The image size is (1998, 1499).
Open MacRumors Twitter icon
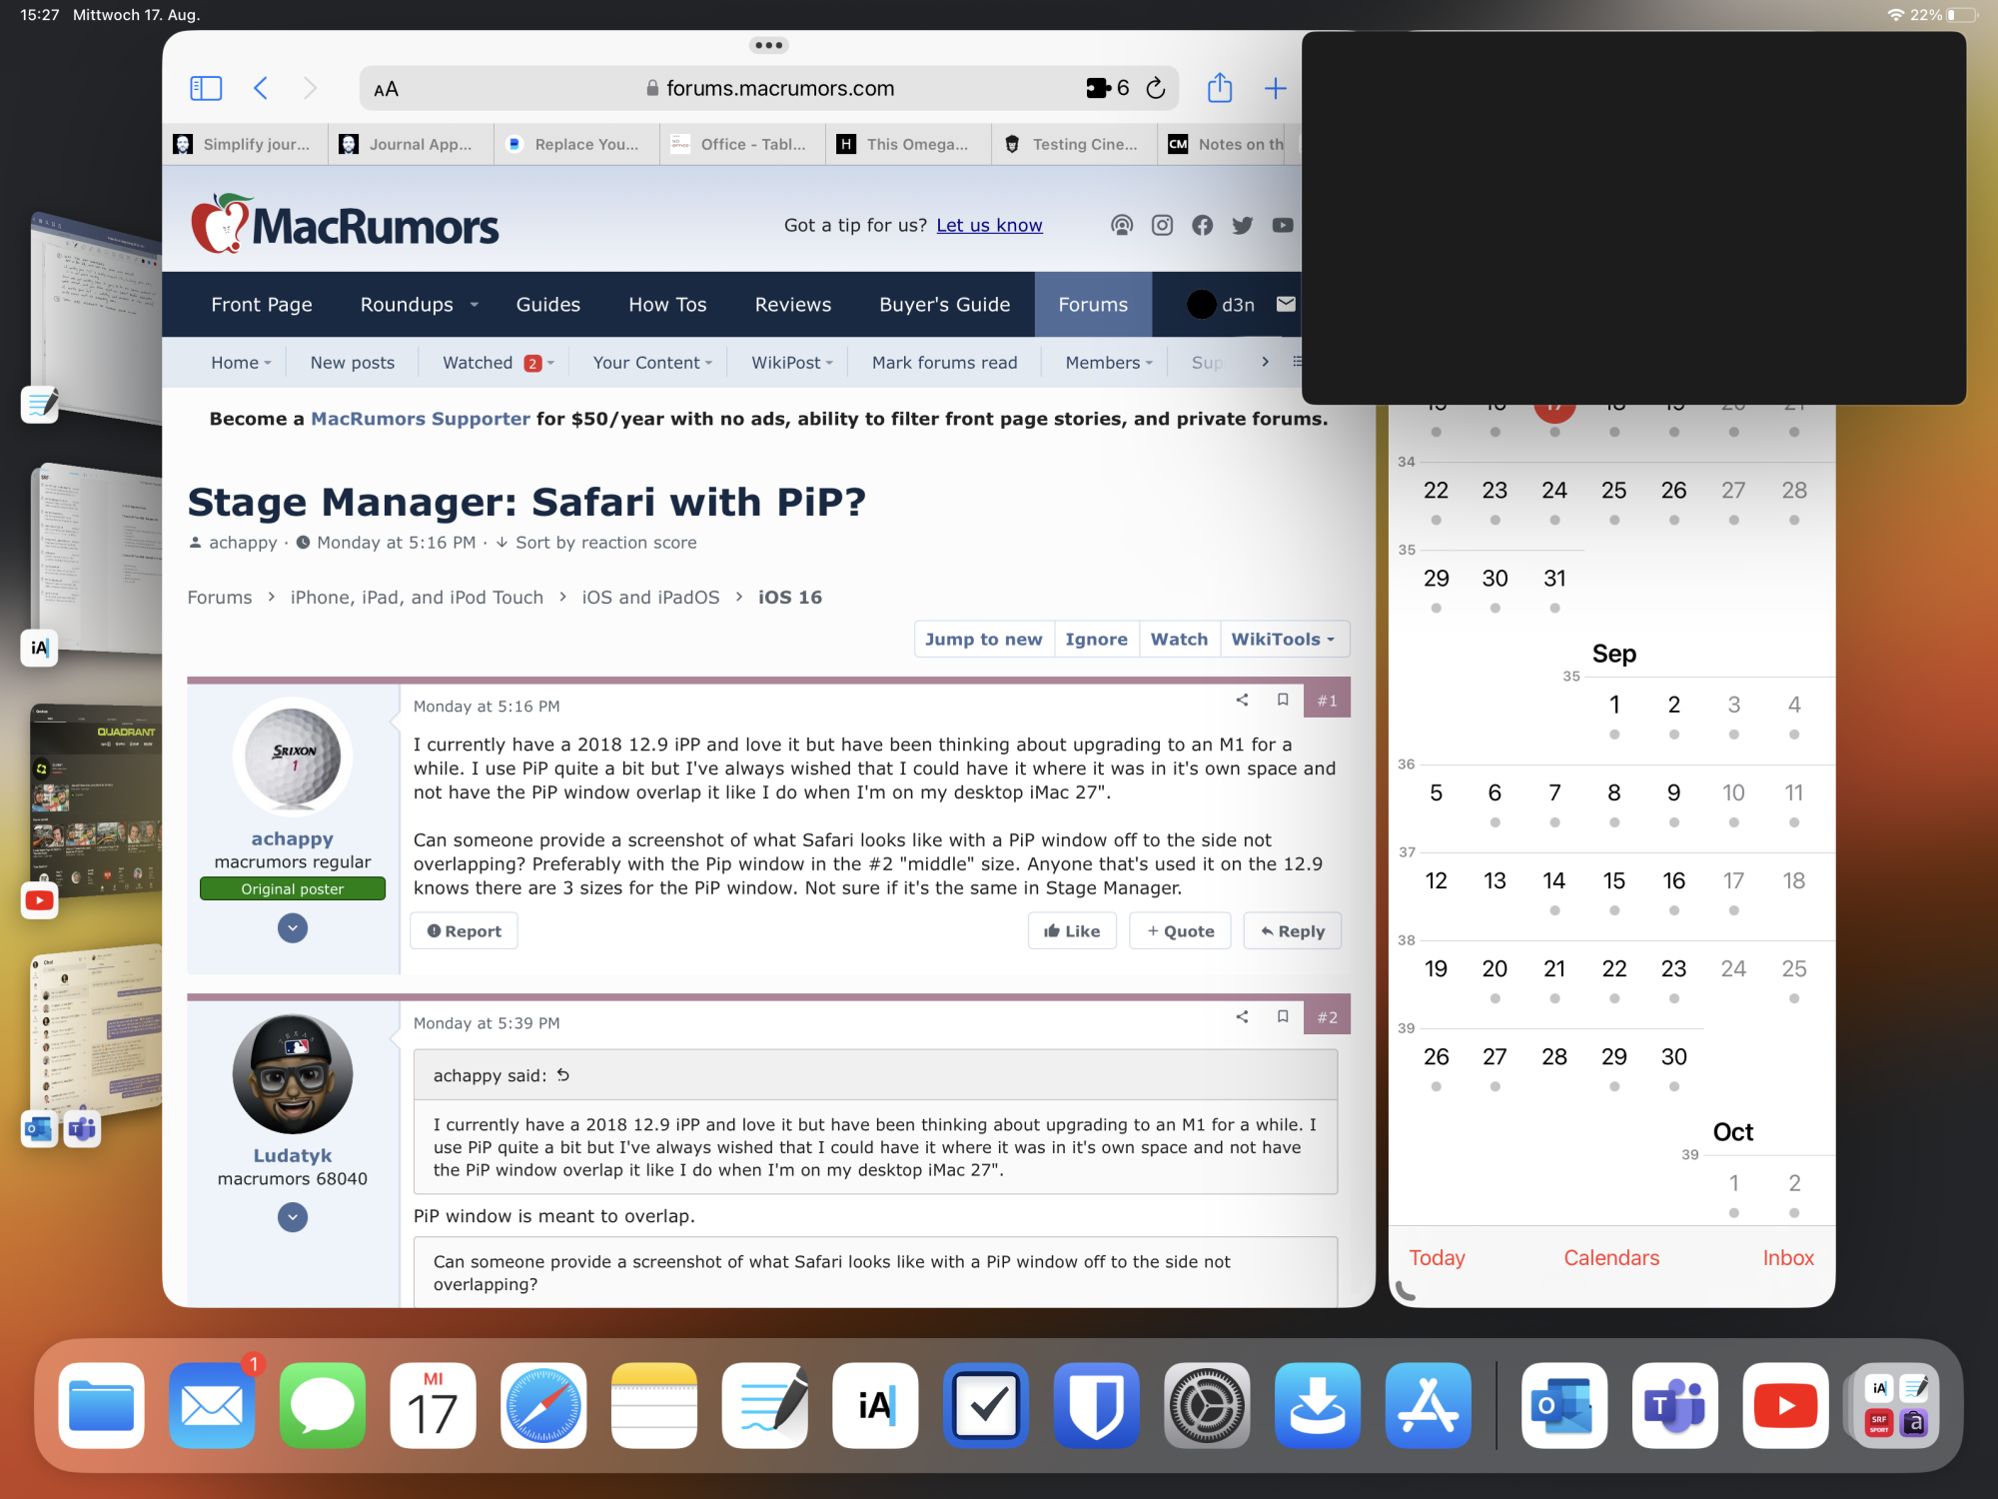1242,225
